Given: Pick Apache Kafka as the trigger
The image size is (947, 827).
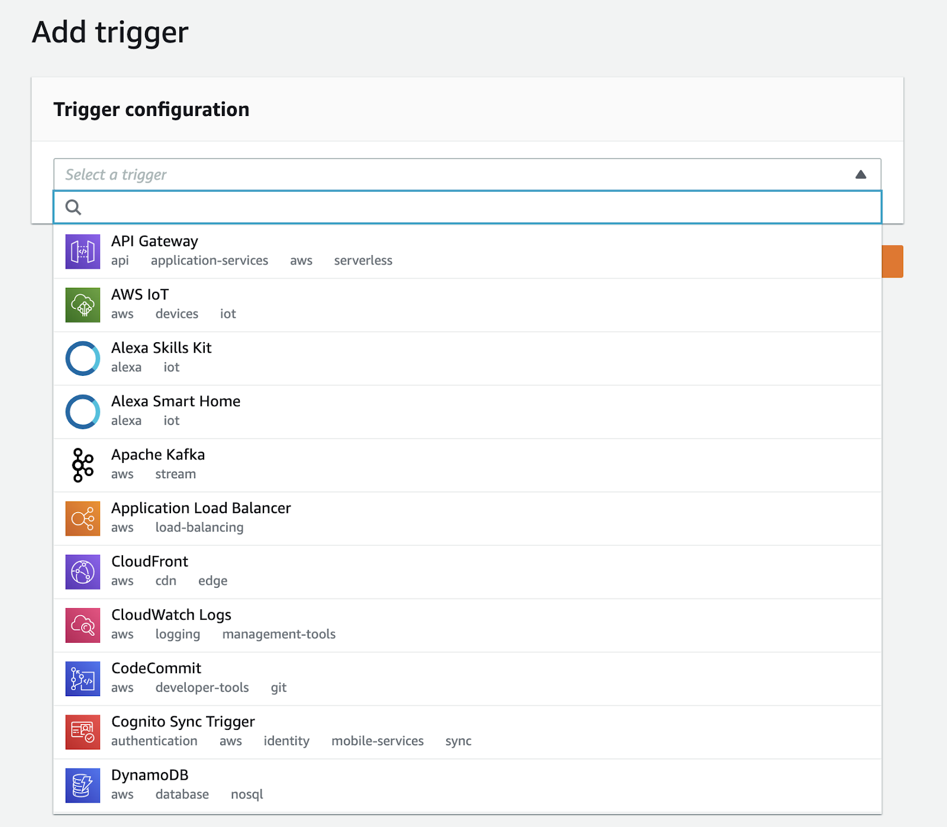Looking at the screenshot, I should [467, 465].
